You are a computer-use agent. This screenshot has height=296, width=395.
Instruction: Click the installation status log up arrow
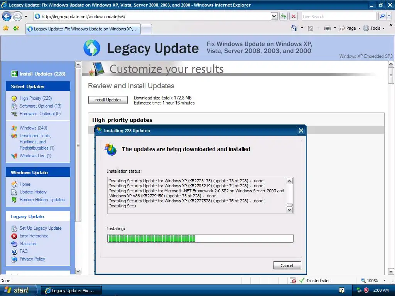[x=290, y=181]
